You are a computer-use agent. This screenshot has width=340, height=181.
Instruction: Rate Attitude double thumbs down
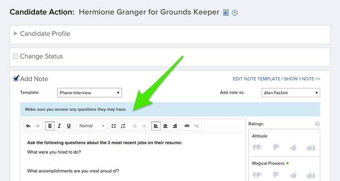(257, 147)
